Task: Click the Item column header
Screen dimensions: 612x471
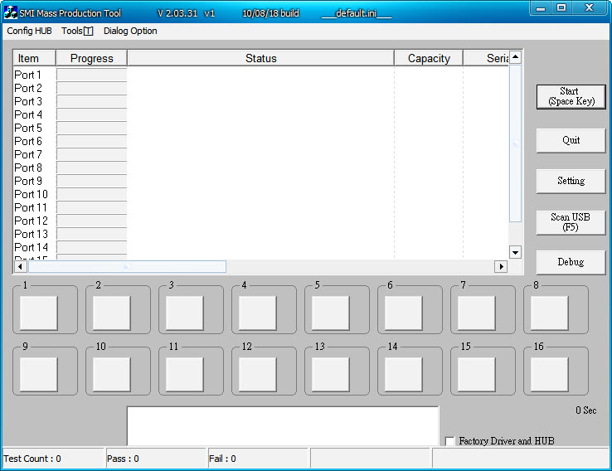Action: [x=34, y=58]
